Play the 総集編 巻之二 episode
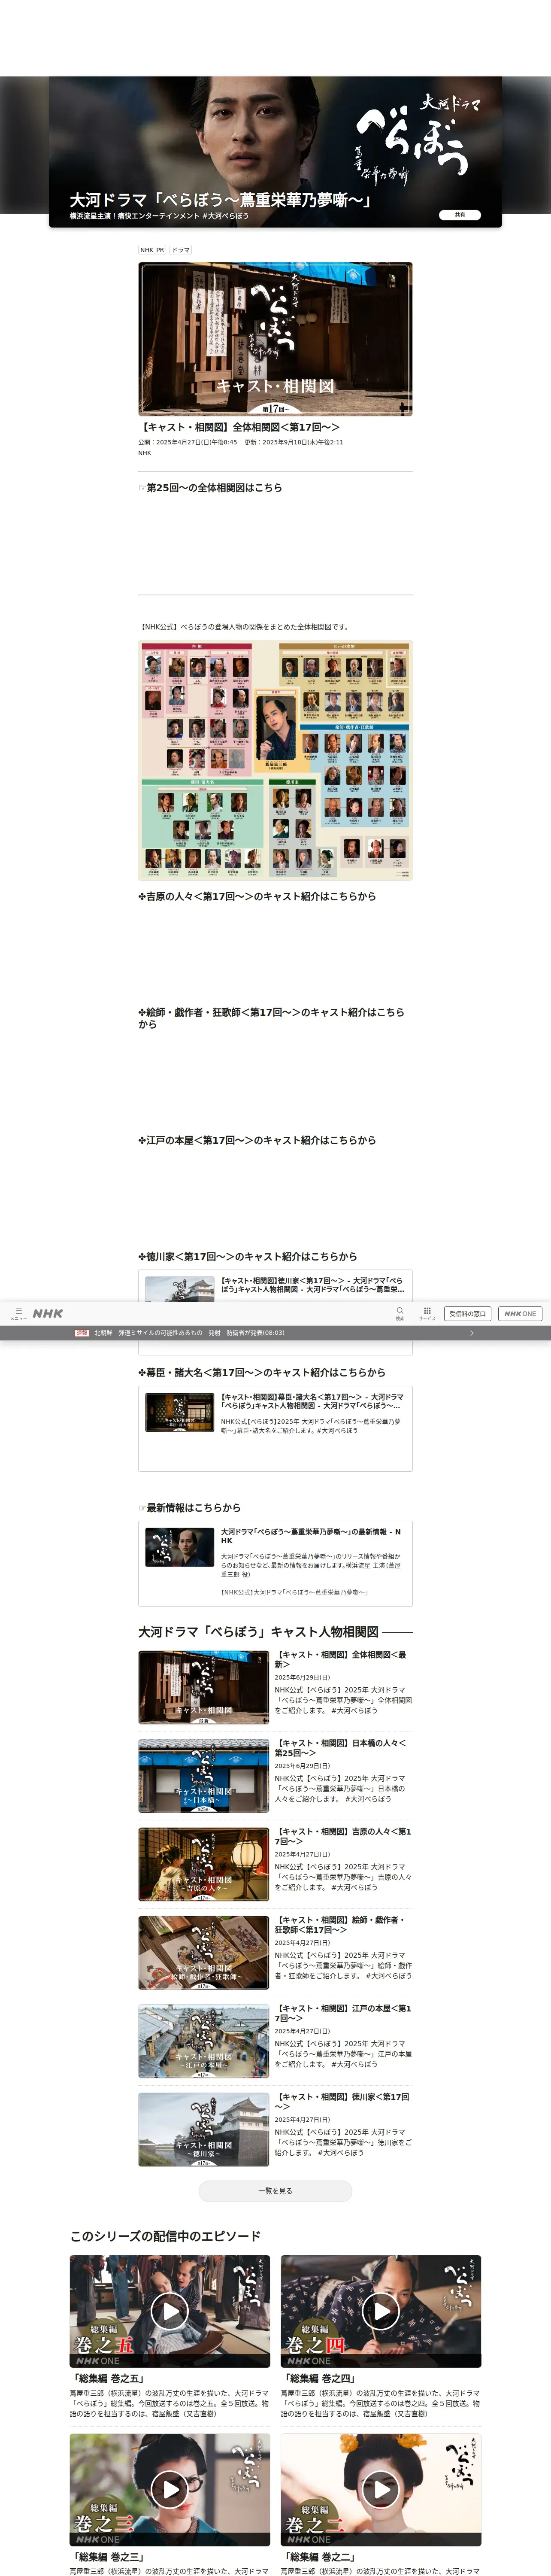551x2576 pixels. (x=381, y=2490)
